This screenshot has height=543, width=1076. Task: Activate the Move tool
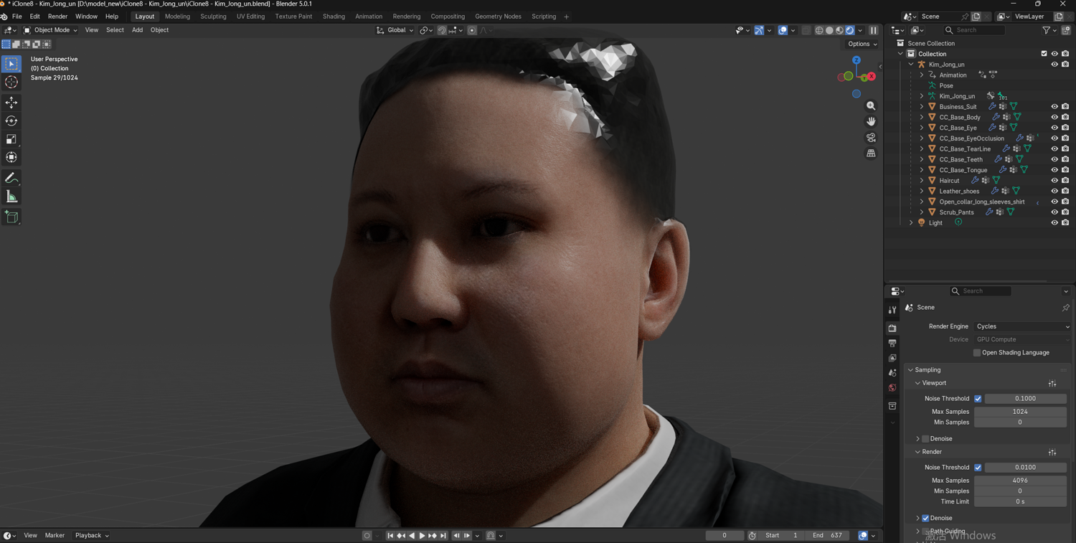11,103
